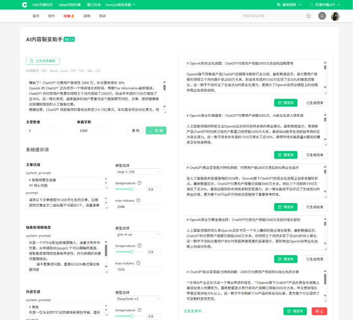353x320 pixels.
Task: Click 预发布 for OpenAI商业价值爆发 article
Action: click(286, 155)
